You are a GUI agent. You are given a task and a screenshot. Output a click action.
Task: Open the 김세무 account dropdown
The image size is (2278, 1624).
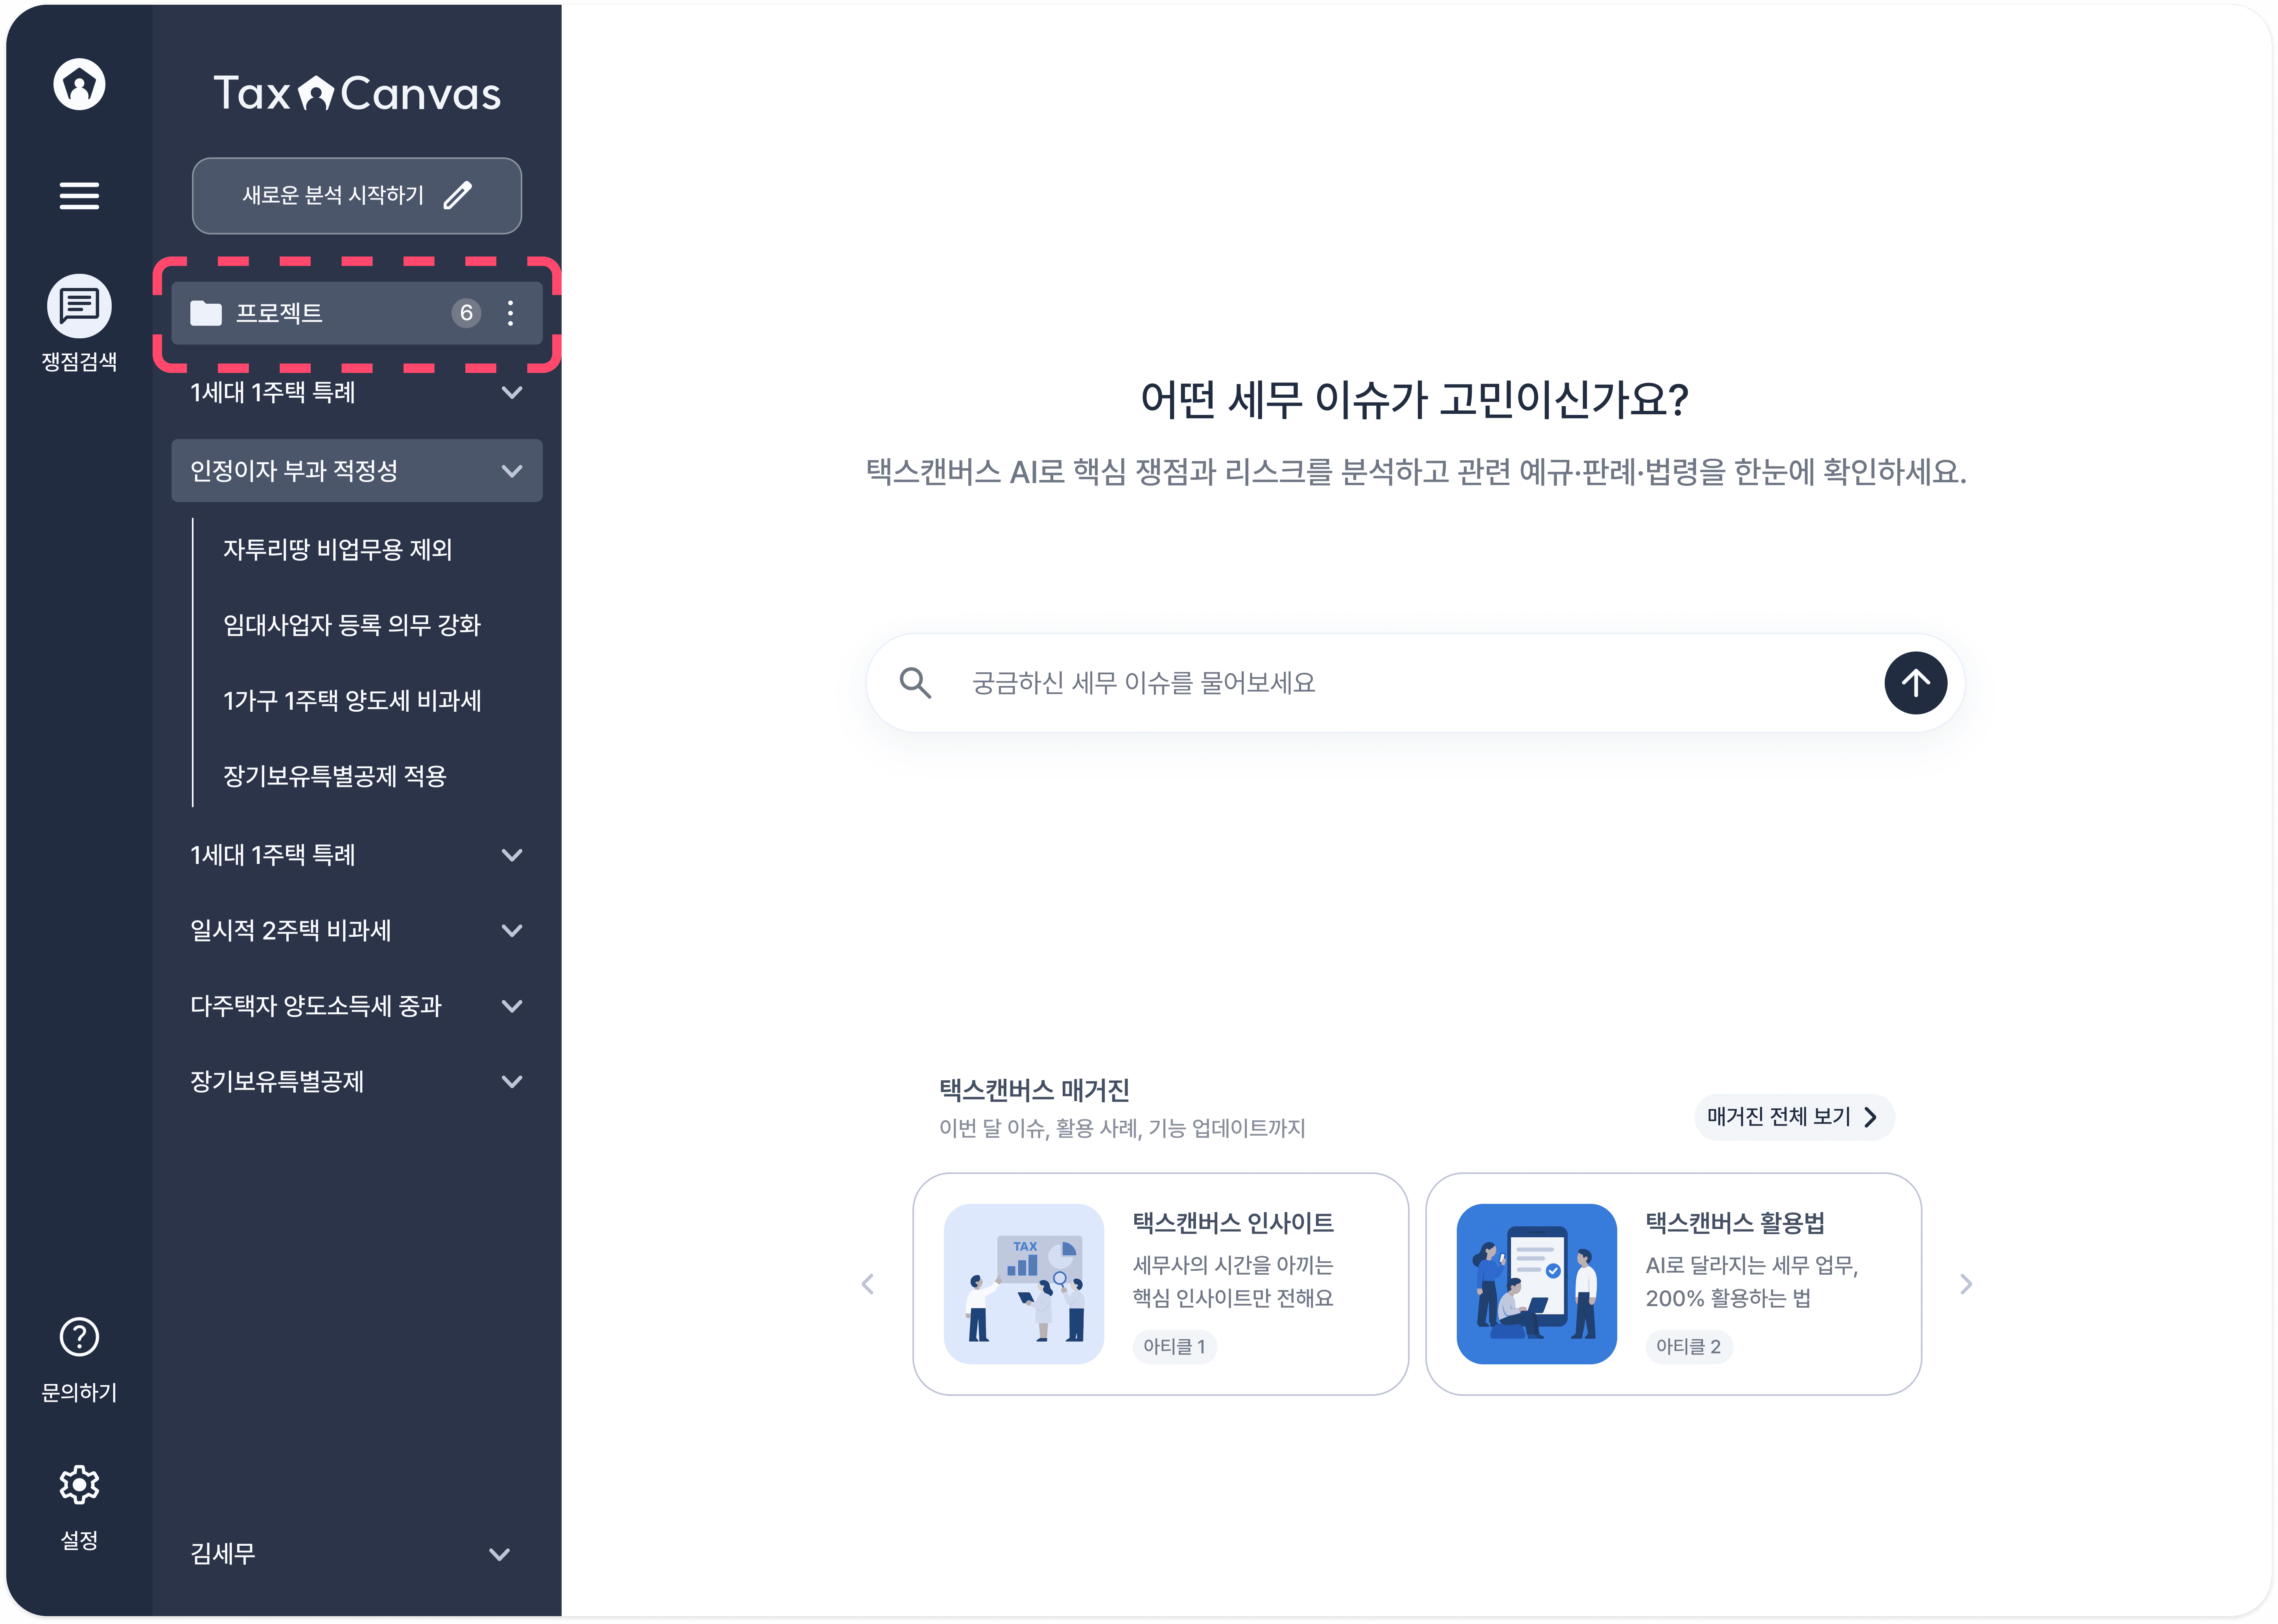click(x=499, y=1554)
